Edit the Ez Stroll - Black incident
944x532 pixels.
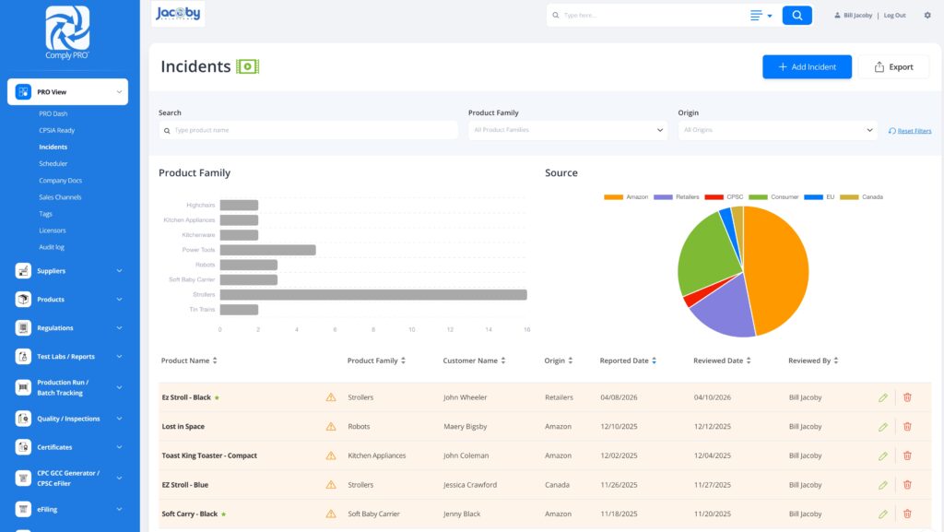[x=883, y=397]
